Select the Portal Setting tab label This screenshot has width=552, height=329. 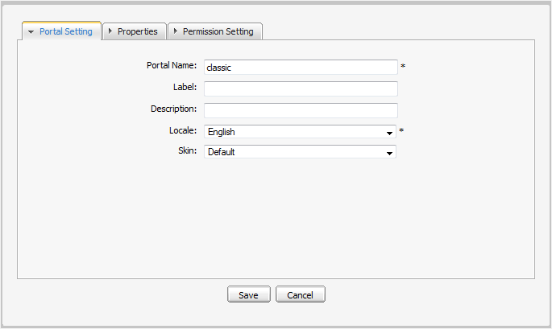(66, 32)
